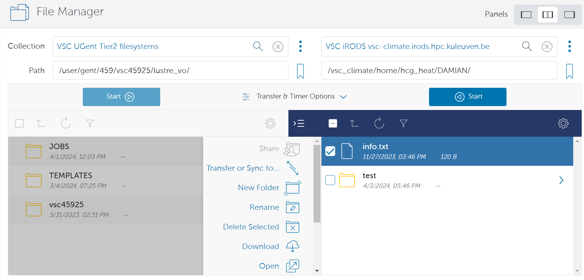Image resolution: width=584 pixels, height=280 pixels.
Task: Filter the left panel file list
Action: pyautogui.click(x=90, y=123)
